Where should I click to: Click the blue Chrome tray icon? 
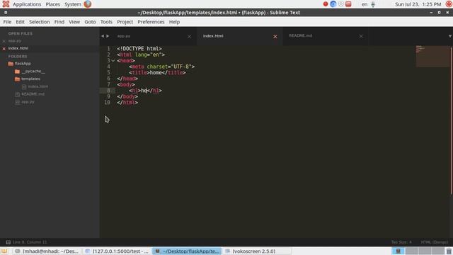(333, 4)
